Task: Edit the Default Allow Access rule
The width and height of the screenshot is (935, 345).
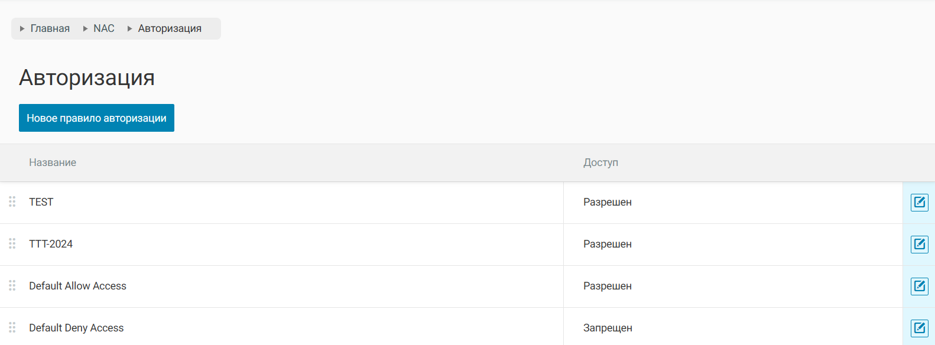Action: coord(919,287)
